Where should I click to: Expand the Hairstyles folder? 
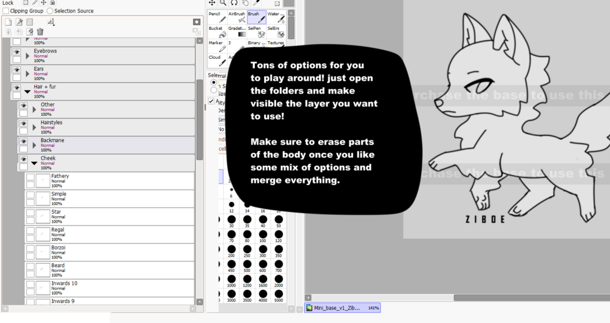(34, 127)
